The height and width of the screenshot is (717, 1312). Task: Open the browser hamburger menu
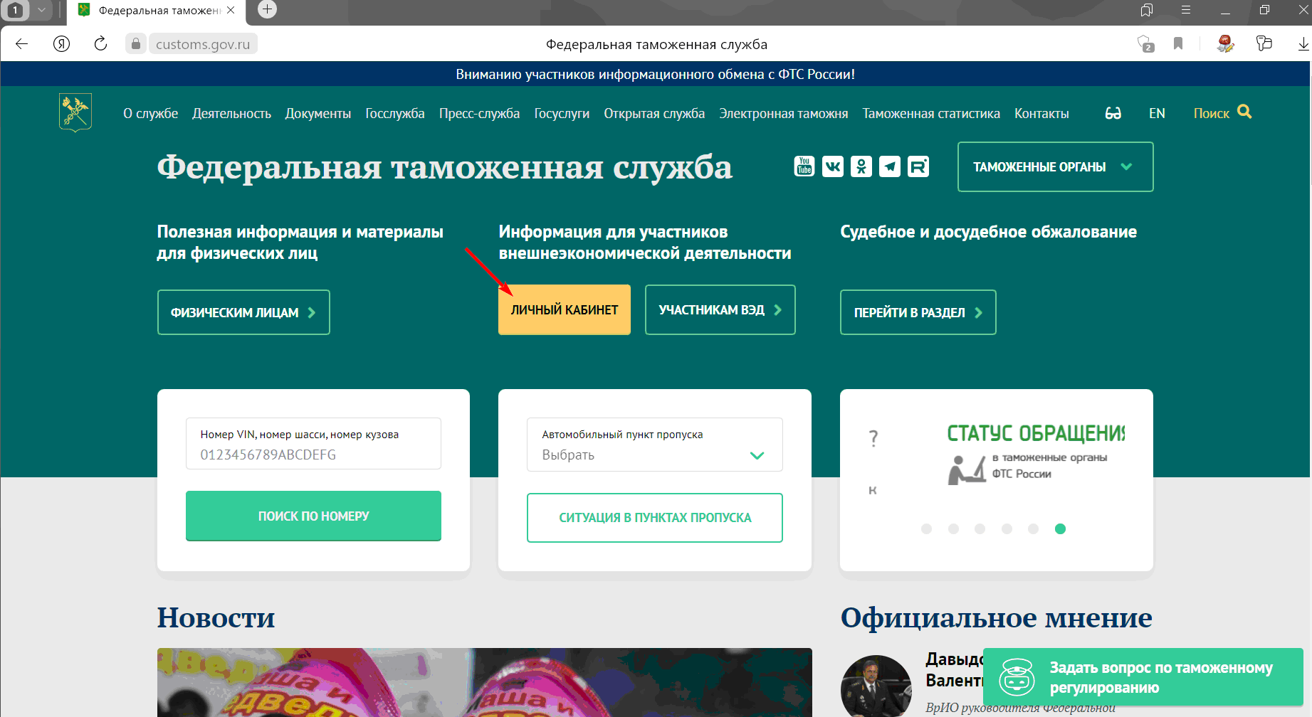pyautogui.click(x=1186, y=10)
